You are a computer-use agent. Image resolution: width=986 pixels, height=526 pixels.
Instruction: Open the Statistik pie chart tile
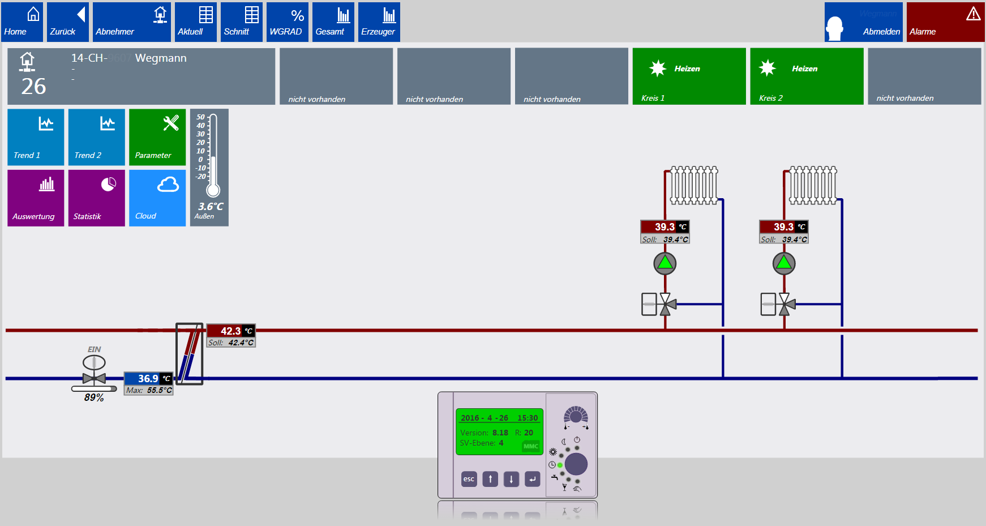96,198
